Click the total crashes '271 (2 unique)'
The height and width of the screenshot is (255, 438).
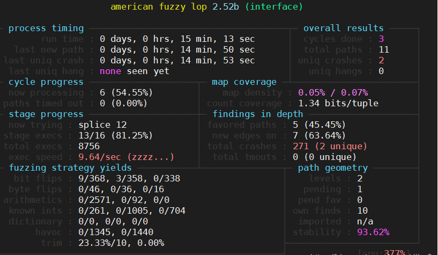pyautogui.click(x=330, y=146)
